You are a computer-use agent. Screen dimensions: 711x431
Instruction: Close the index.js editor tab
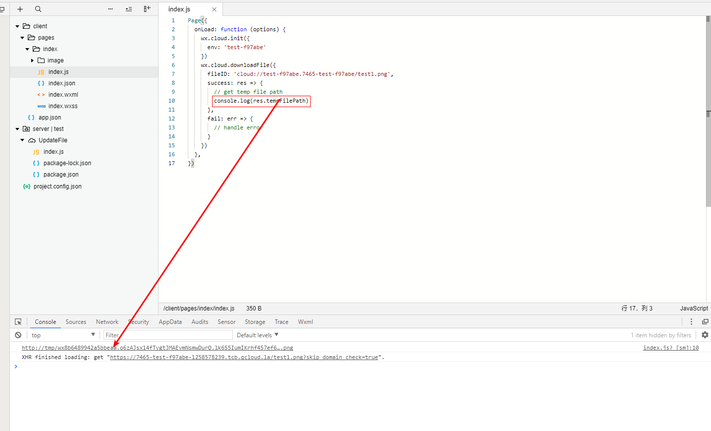[214, 9]
